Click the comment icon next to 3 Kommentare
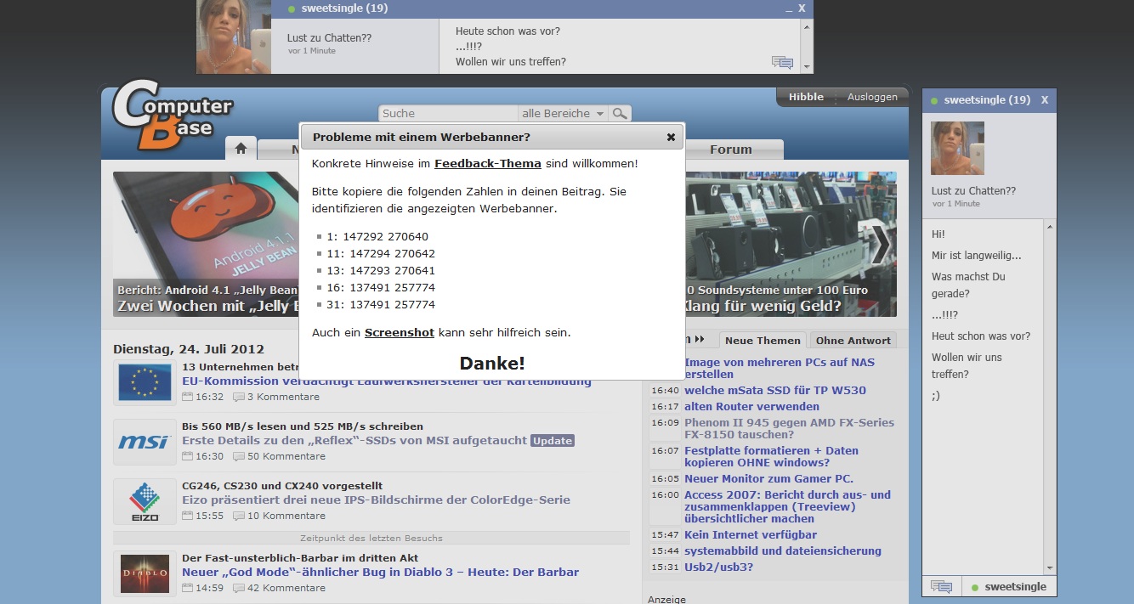Screen dimensions: 1134x604 coord(239,397)
